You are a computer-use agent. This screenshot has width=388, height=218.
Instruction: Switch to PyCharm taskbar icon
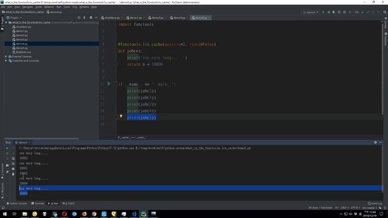click(x=144, y=214)
